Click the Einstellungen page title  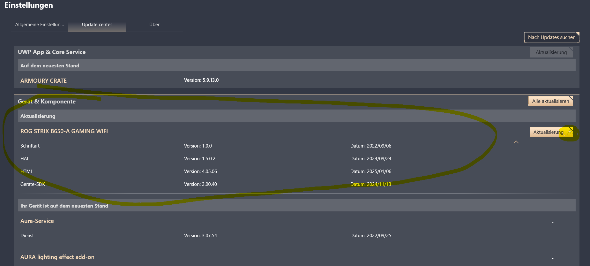[x=29, y=5]
